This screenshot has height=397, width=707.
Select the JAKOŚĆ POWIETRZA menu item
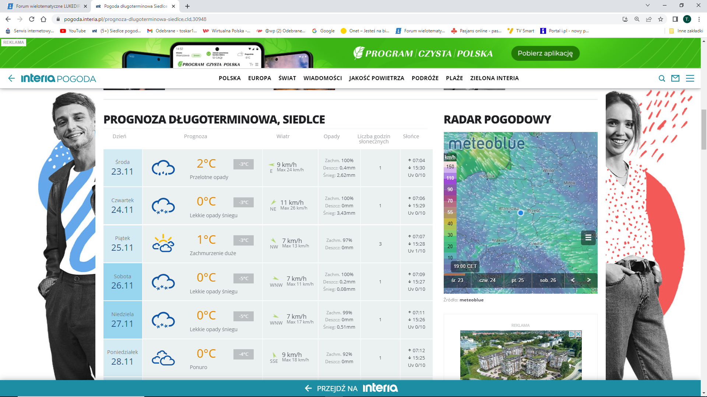(376, 78)
